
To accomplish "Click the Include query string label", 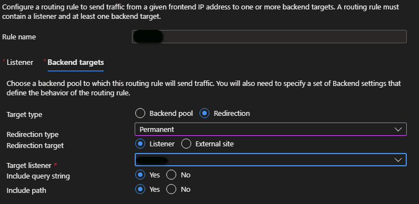I will click(x=38, y=176).
